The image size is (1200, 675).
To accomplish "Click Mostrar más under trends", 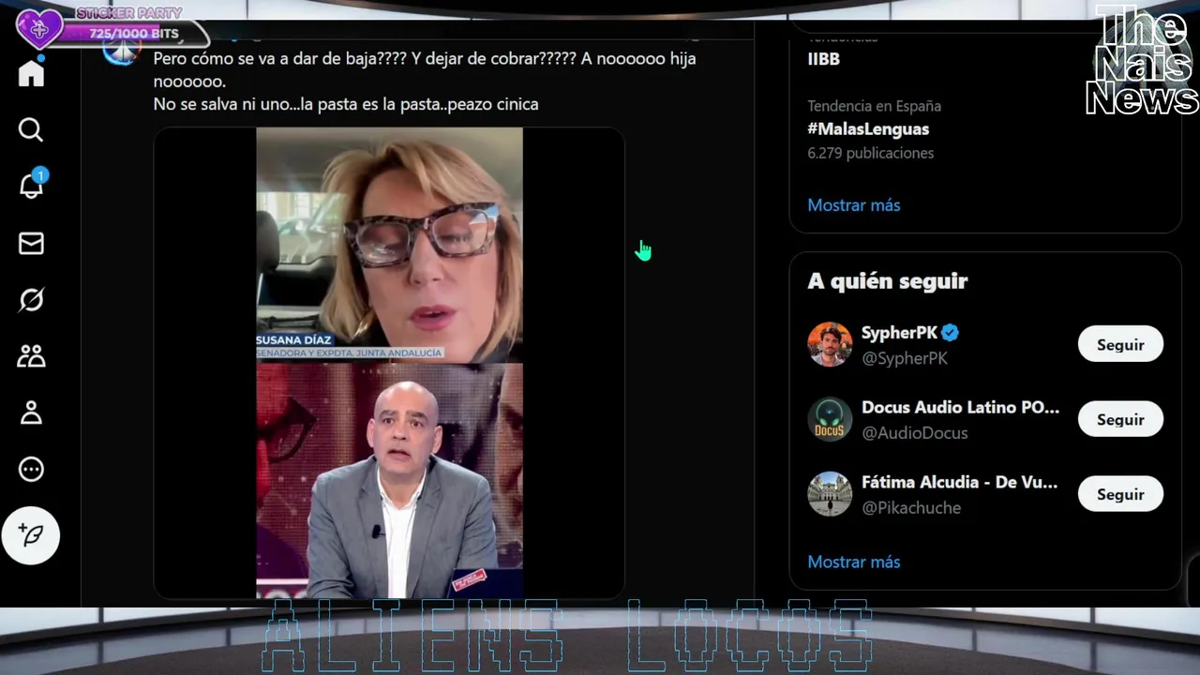I will pyautogui.click(x=854, y=205).
